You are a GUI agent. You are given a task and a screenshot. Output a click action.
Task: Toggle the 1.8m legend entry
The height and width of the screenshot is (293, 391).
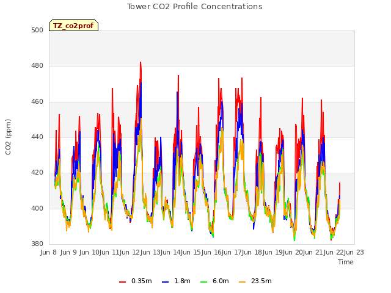click(176, 281)
